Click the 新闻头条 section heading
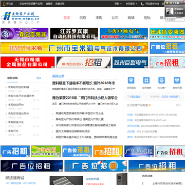Image resolution: width=185 pixels, height=185 pixels. (x=58, y=76)
